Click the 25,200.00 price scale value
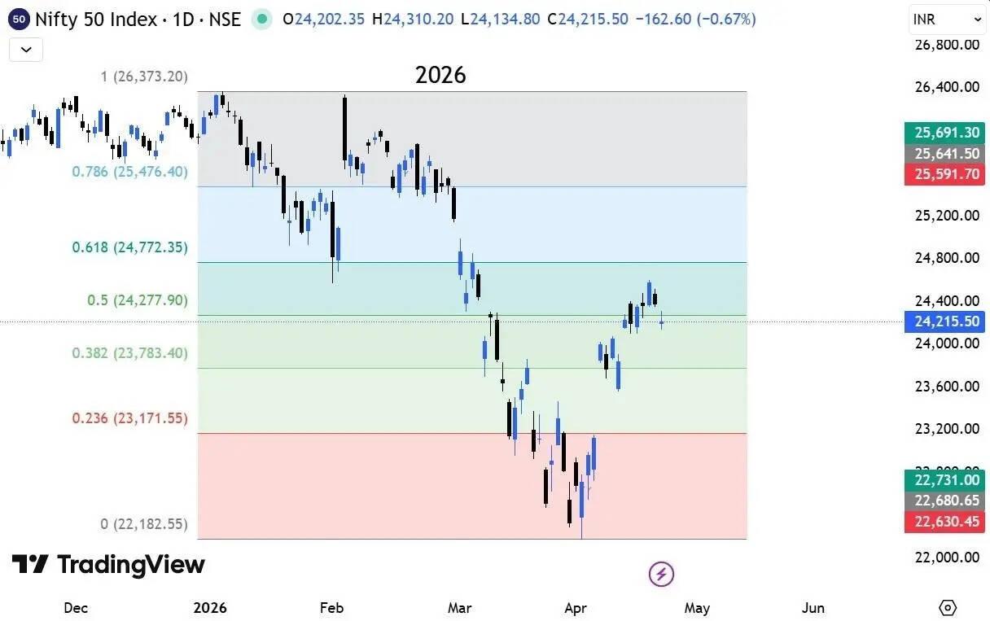 (947, 216)
